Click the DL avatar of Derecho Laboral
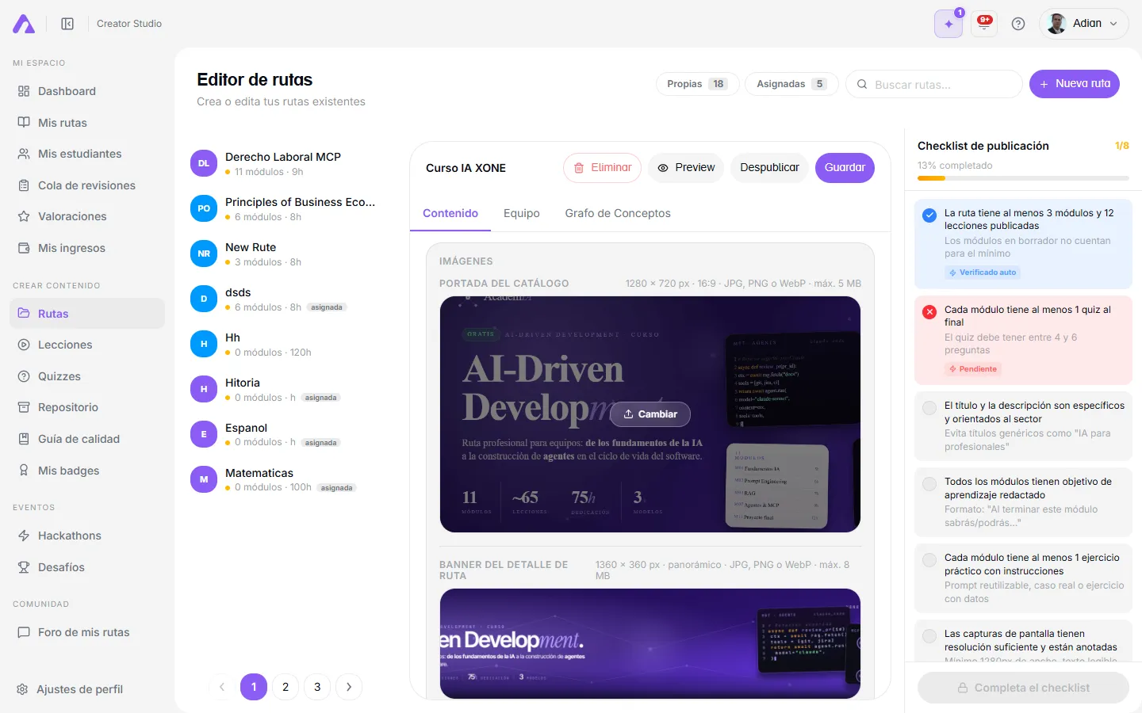 204,163
